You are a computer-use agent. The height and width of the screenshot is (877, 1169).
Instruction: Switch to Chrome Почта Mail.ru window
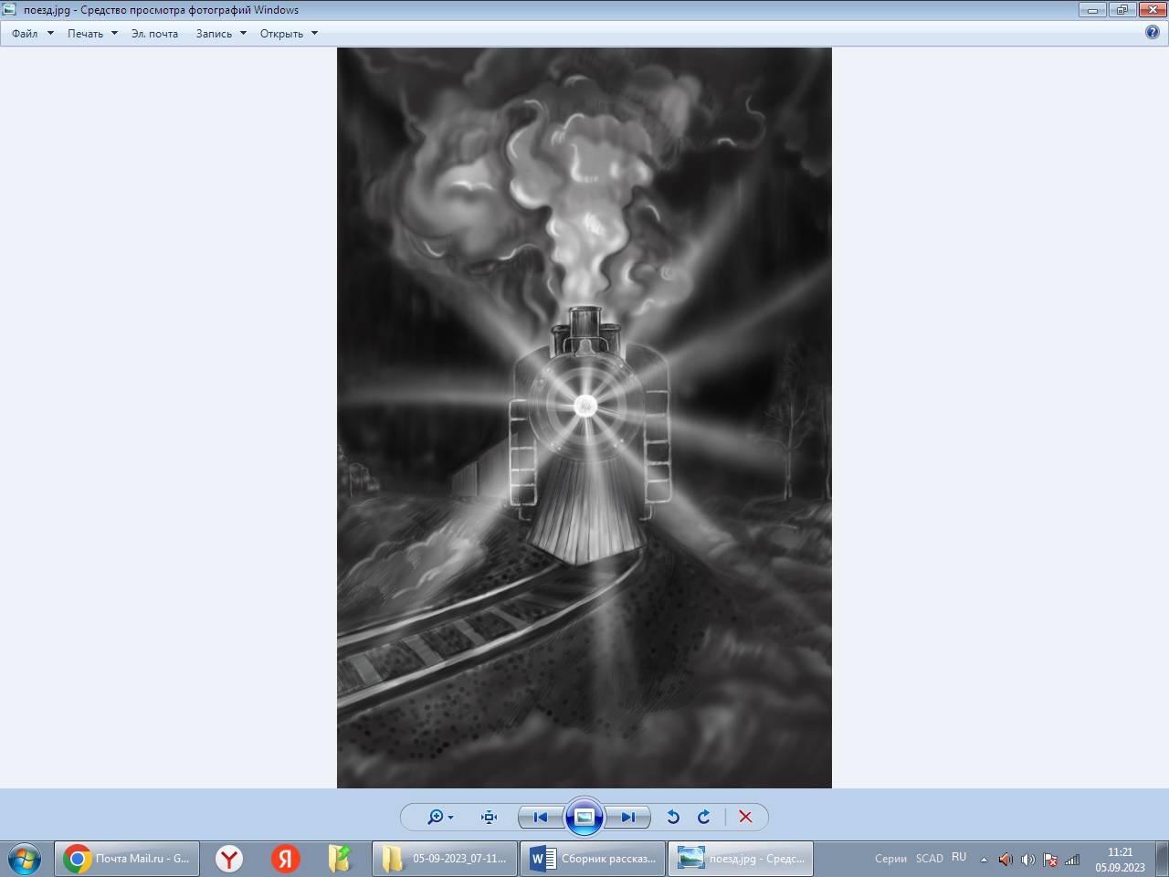coord(127,859)
